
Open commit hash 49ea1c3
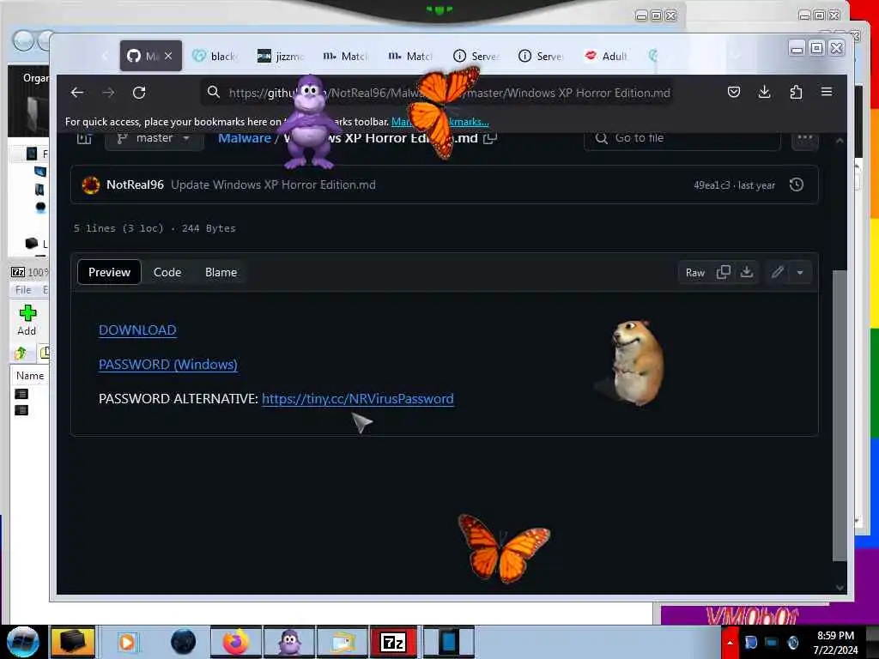pyautogui.click(x=712, y=185)
